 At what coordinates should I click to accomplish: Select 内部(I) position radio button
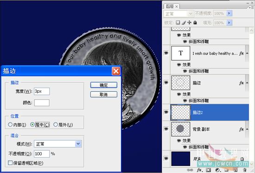coord(10,125)
